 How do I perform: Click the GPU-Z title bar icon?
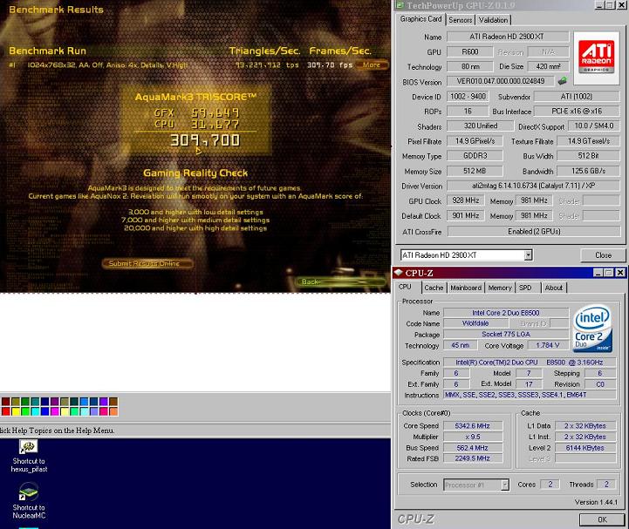(x=400, y=5)
